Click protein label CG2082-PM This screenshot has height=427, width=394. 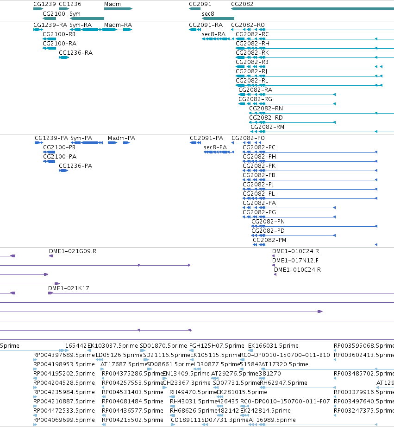[269, 240]
